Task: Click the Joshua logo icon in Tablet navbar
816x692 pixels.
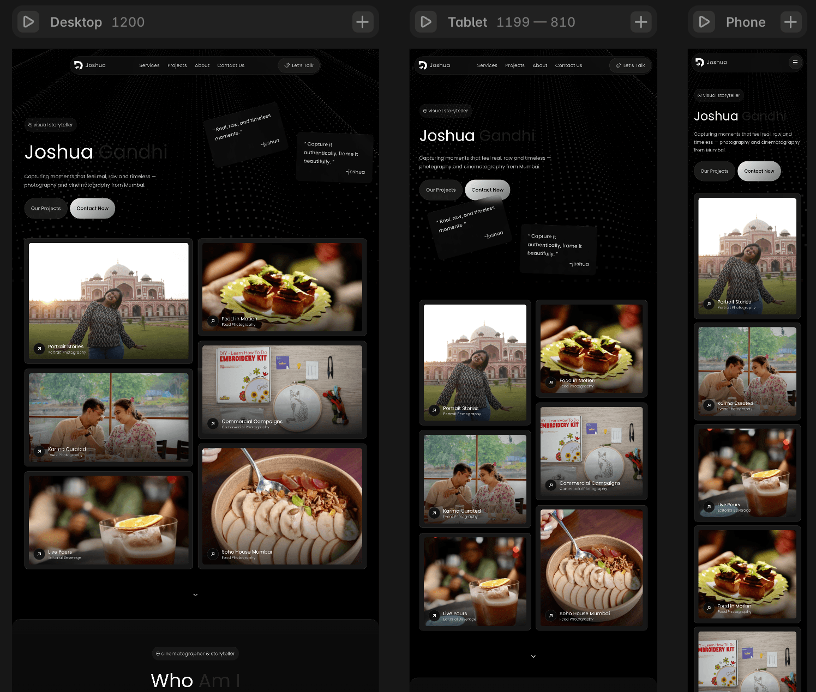Action: [x=423, y=65]
